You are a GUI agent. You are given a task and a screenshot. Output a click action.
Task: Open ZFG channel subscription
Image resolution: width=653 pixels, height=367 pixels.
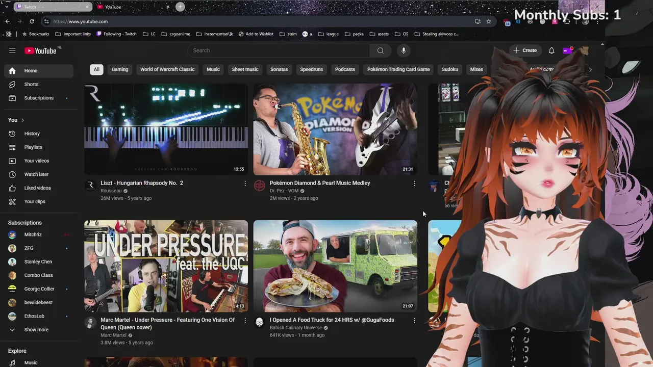coord(39,248)
